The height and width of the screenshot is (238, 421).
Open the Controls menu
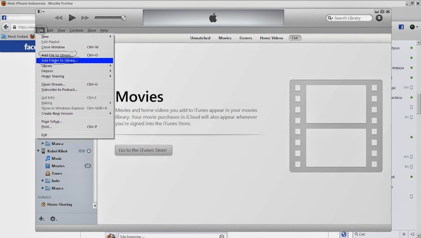tap(76, 30)
